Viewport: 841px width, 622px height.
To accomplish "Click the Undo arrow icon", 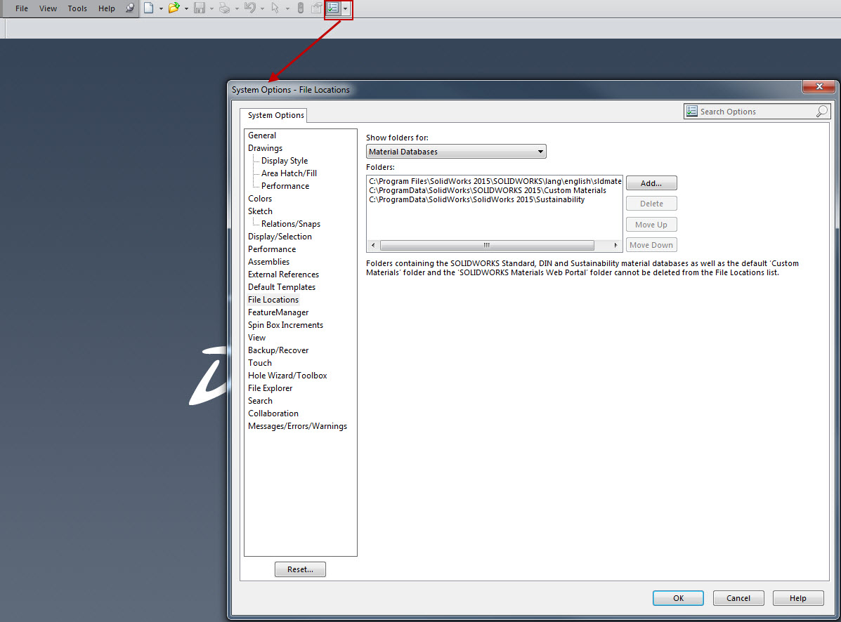I will click(250, 8).
